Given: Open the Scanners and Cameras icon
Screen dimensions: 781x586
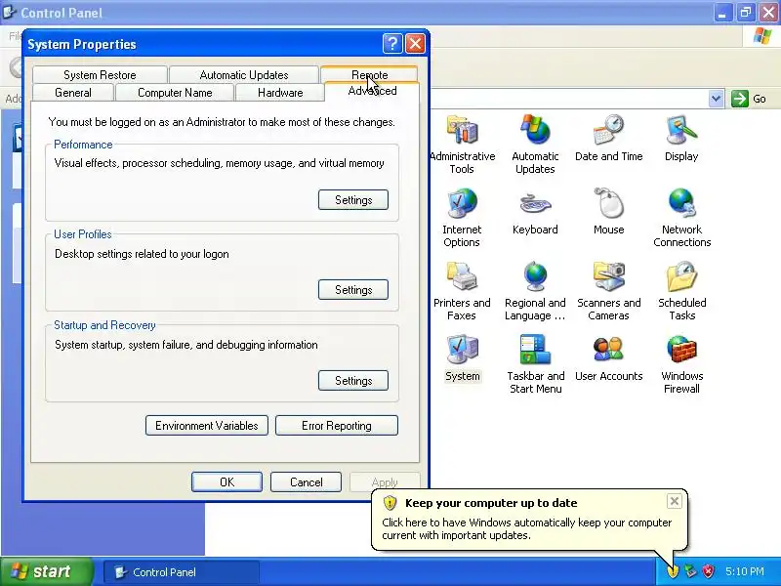Looking at the screenshot, I should click(608, 291).
